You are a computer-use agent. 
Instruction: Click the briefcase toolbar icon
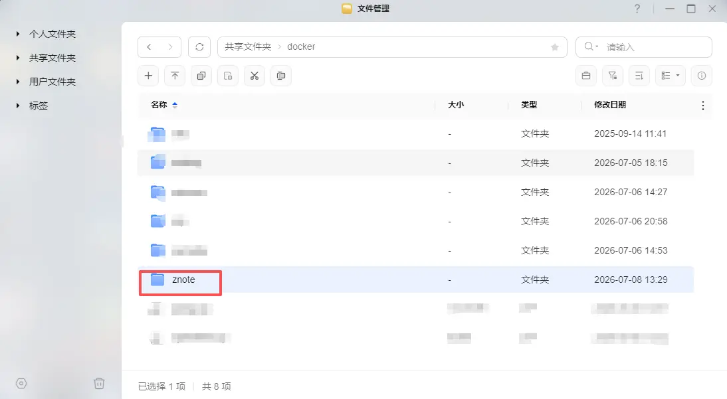tap(586, 76)
